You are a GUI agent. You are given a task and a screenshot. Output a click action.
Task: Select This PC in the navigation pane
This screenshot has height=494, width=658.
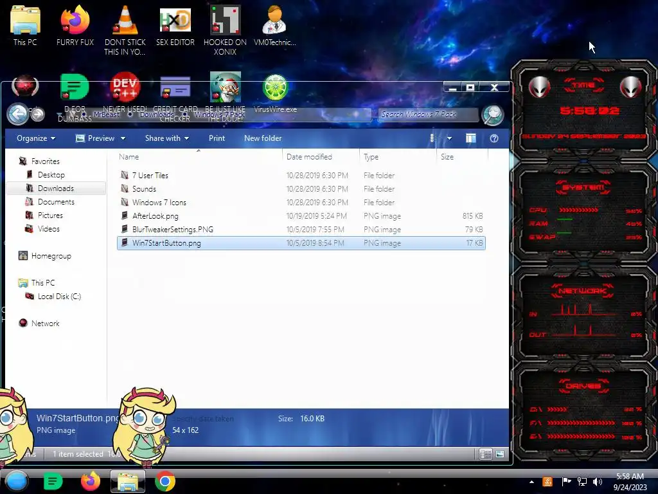43,283
